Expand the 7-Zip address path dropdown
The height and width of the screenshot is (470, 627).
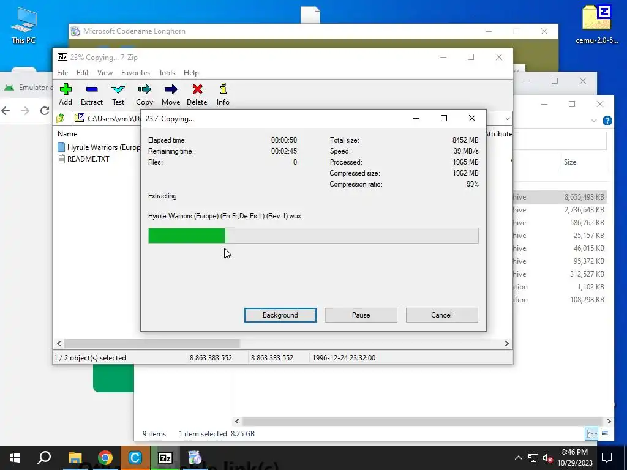tap(507, 118)
